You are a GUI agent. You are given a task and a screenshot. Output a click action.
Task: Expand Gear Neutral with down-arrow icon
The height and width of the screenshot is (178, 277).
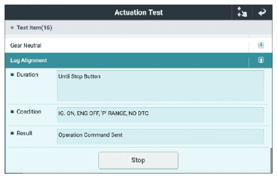point(261,45)
